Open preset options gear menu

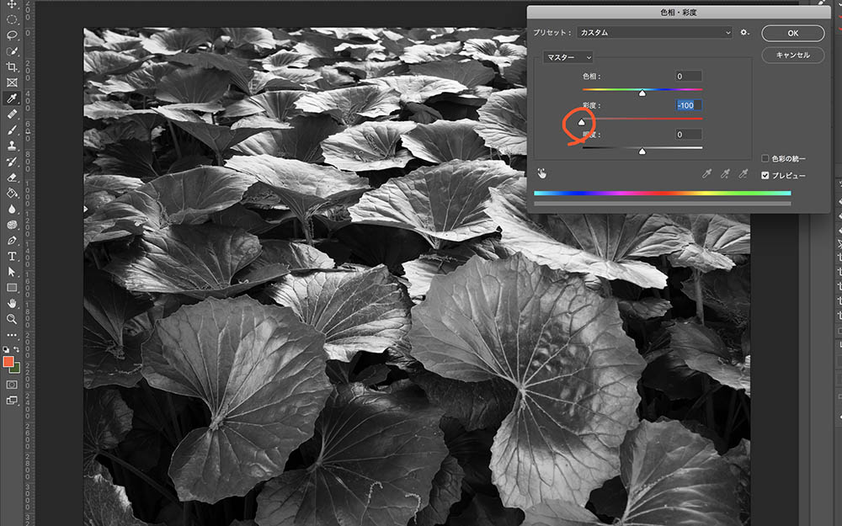tap(744, 33)
